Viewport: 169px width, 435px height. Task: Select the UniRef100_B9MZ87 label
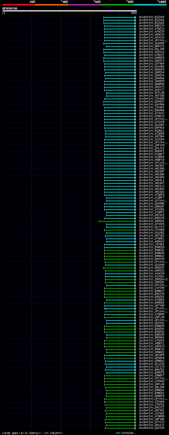click(x=152, y=268)
